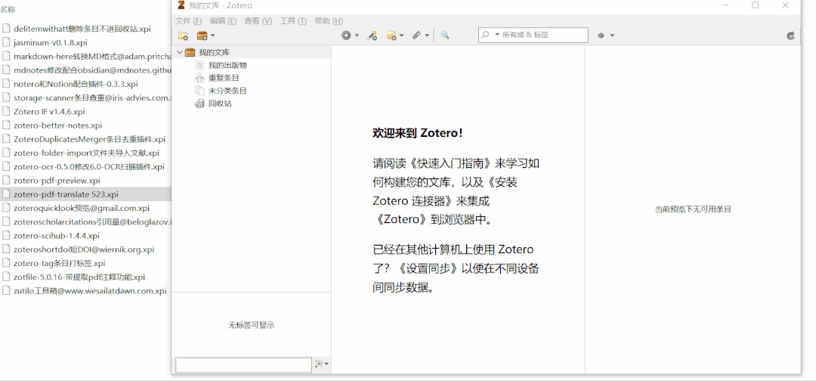Viewport: 816px width, 381px height.
Task: Click file icon beside zotero-ocr-0.5.0 xpi
Action: (6, 166)
